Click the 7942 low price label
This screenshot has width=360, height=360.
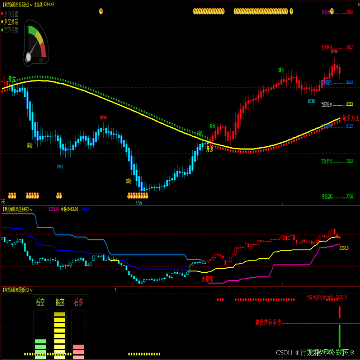pos(60,166)
